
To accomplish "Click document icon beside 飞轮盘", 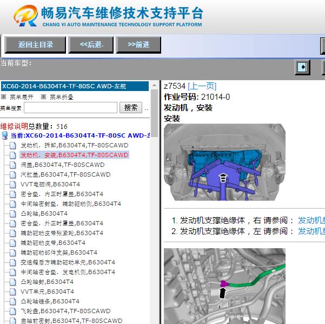I will pyautogui.click(x=13, y=312).
